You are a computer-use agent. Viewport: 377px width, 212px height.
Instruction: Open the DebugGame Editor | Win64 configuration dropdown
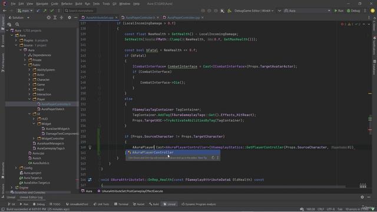coord(254,11)
